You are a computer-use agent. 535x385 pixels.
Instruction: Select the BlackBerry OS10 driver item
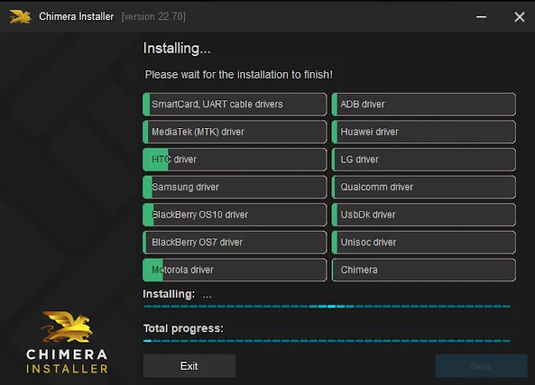tap(234, 215)
